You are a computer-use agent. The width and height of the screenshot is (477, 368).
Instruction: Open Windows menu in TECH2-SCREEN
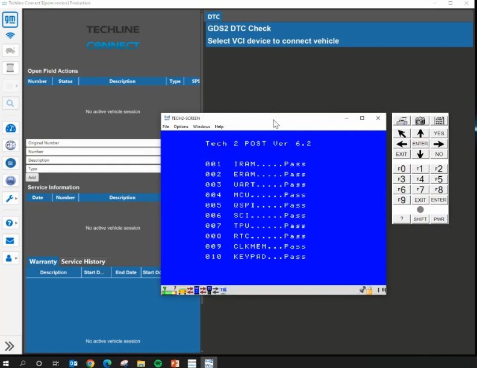tap(201, 127)
